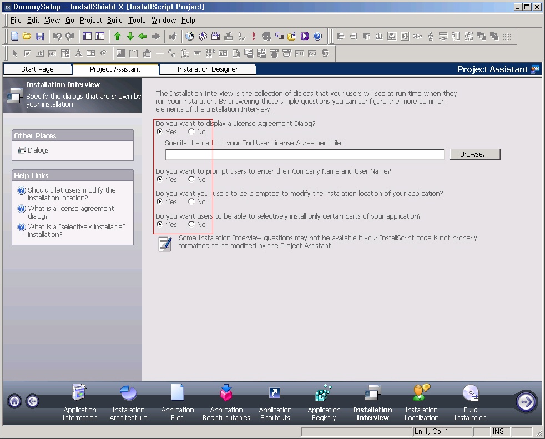The image size is (545, 439).
Task: Open help: What is a license agreement dialog
Action: pos(71,212)
